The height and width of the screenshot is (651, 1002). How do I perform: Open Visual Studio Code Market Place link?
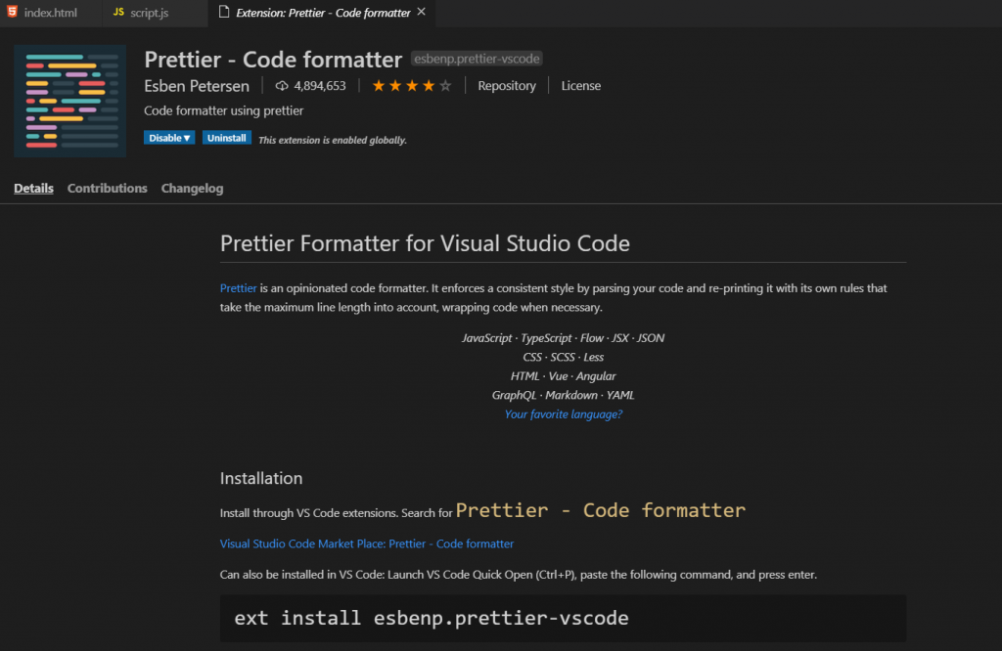point(367,543)
